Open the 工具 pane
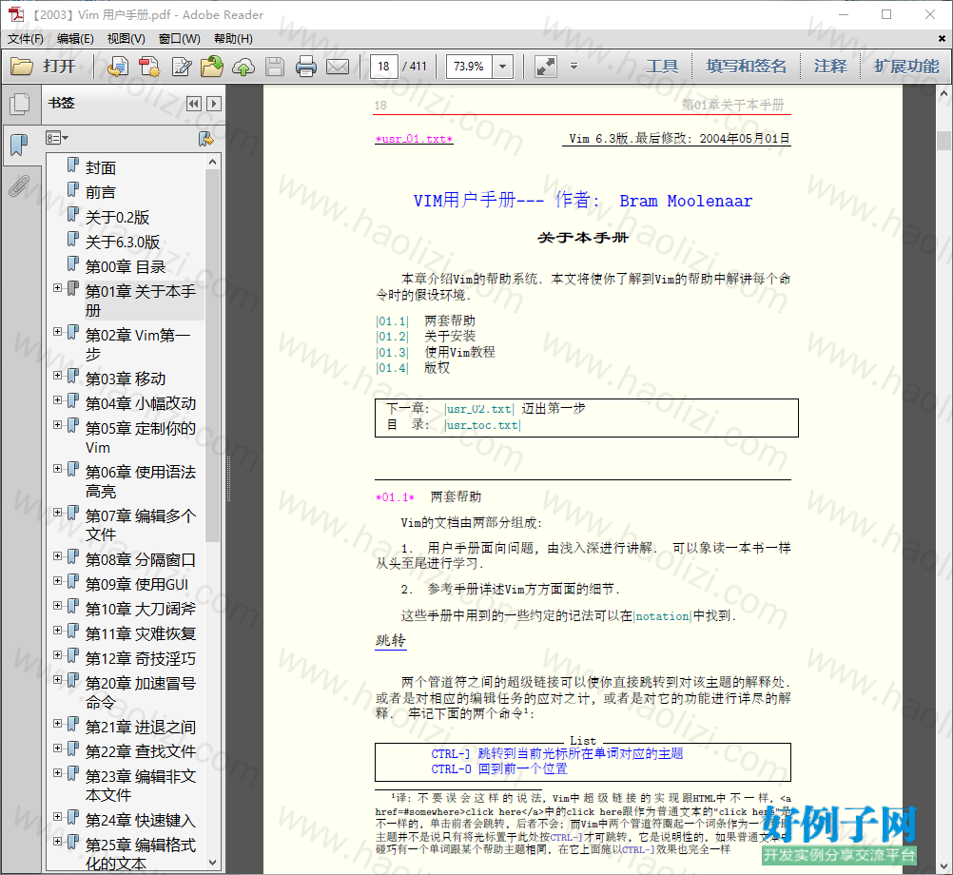The height and width of the screenshot is (875, 953). click(662, 67)
